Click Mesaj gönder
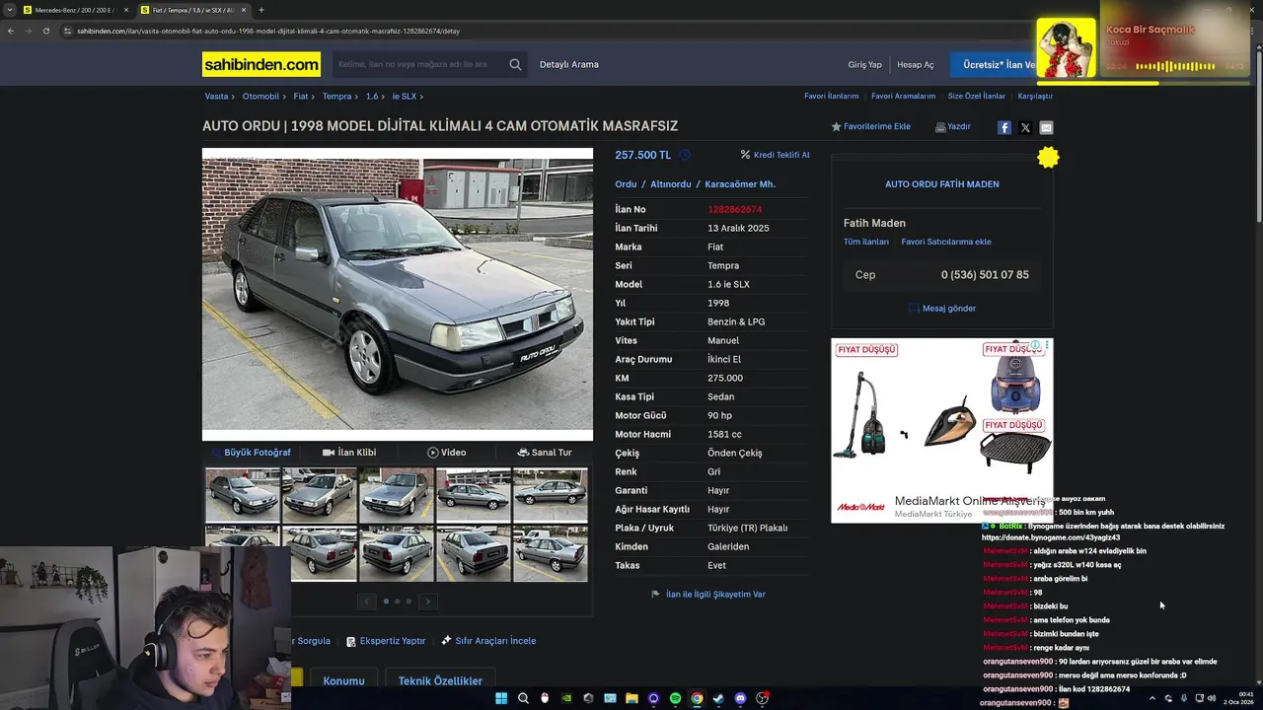Image resolution: width=1263 pixels, height=710 pixels. pos(942,308)
